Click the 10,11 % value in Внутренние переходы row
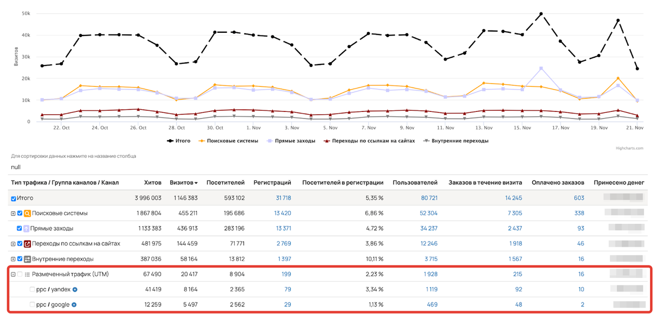Viewport: 655px width, 314px height. pyautogui.click(x=373, y=259)
